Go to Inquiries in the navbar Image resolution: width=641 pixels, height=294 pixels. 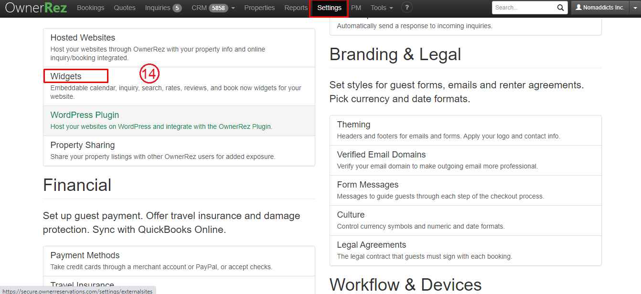point(163,8)
